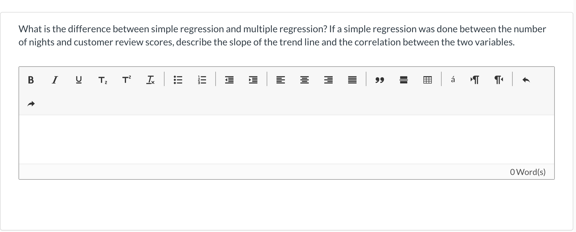
Task: Decrease the indent
Action: 229,80
